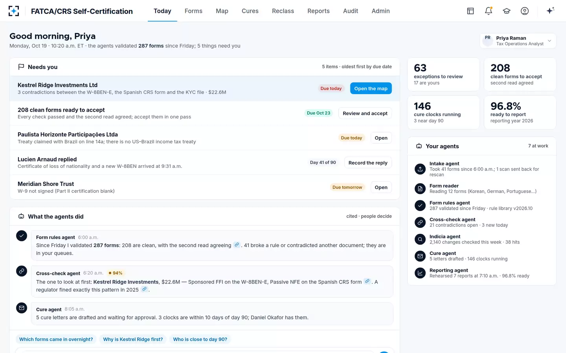Click the '7 at work' agents count
Viewport: 566px width, 353px height.
[x=538, y=146]
